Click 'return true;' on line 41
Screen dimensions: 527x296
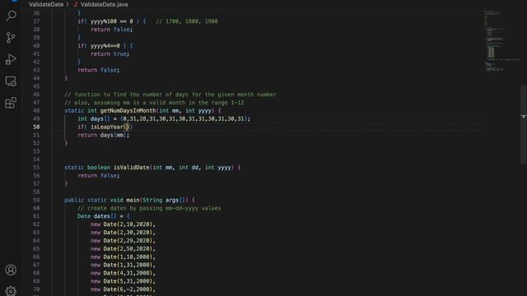(110, 53)
